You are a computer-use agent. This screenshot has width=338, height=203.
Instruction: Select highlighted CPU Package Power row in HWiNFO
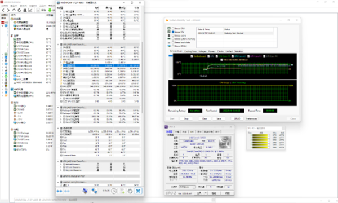pyautogui.click(x=100, y=65)
